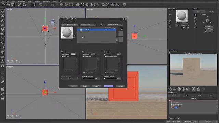Click the Transparency slider

(x=110, y=54)
